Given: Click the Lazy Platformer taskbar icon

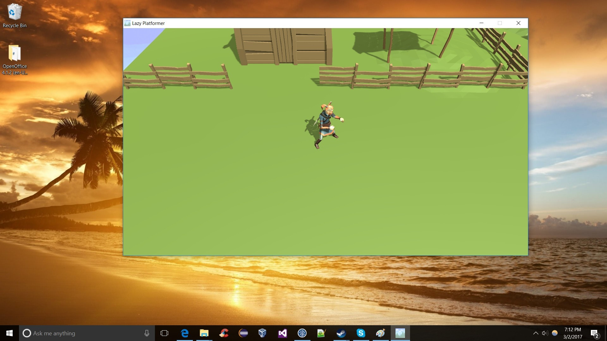Looking at the screenshot, I should pyautogui.click(x=400, y=333).
